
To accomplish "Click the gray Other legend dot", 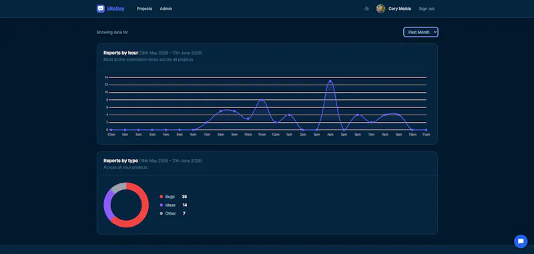I will coord(162,213).
